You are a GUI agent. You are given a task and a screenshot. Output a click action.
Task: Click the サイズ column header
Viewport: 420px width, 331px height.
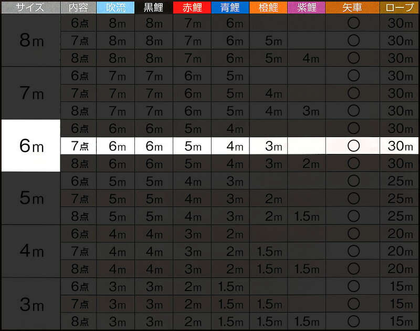point(30,7)
